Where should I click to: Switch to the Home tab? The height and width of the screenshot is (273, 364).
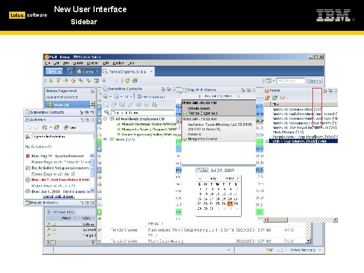[88, 71]
